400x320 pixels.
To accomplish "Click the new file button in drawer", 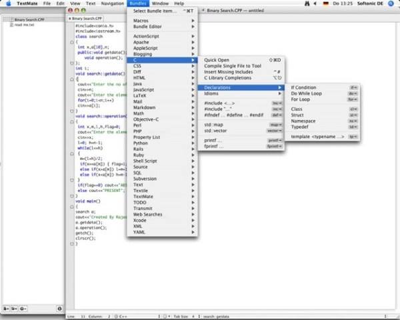I will [x=6, y=309].
